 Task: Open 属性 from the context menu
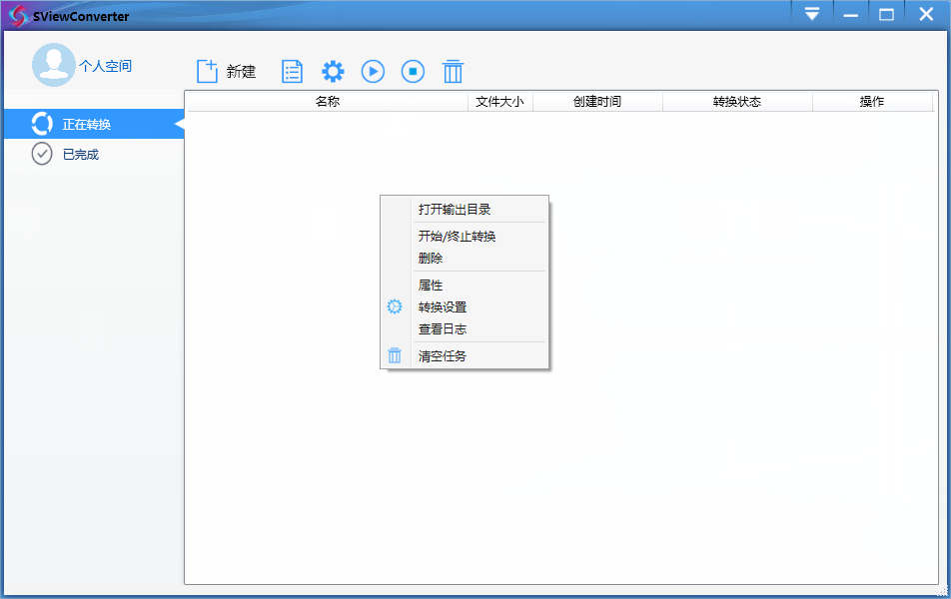click(431, 286)
